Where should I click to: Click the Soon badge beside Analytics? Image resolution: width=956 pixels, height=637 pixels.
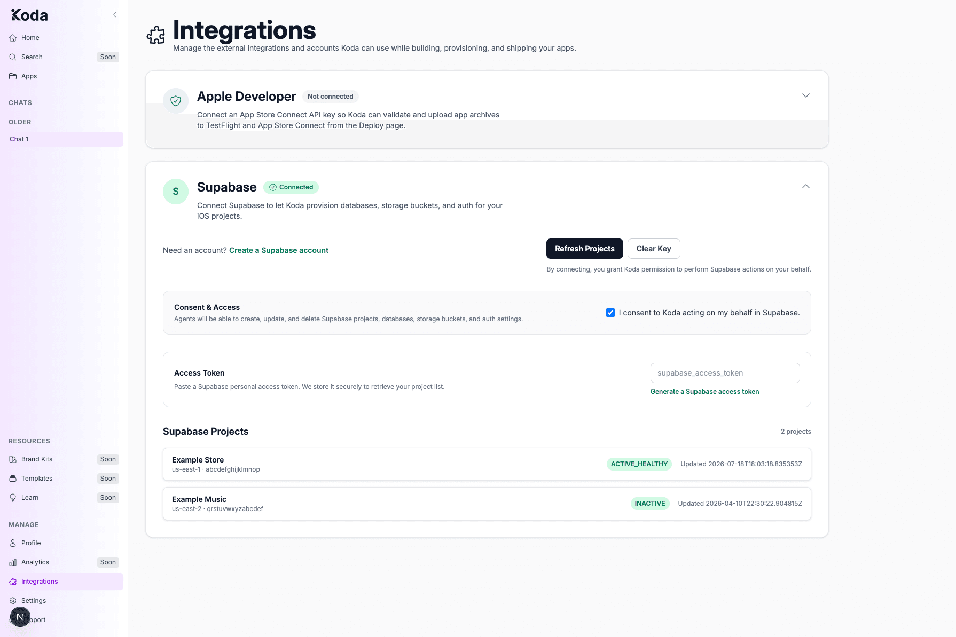108,562
